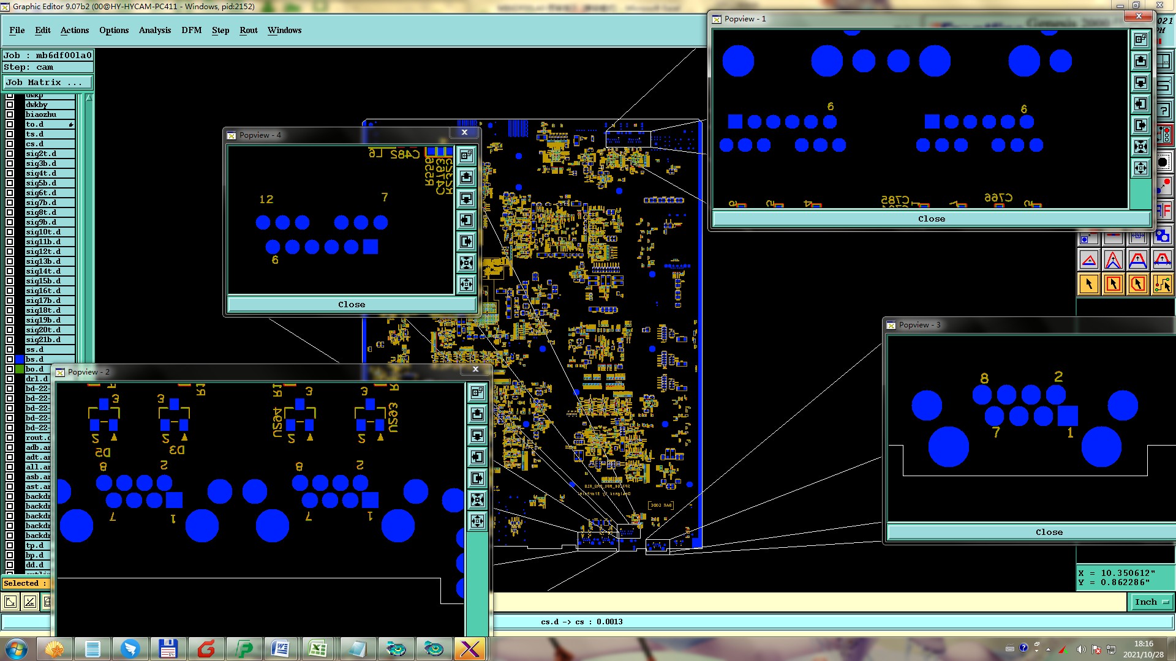Select the net selection arrow tool
Screen dimensions: 1176x661
pos(1163,284)
